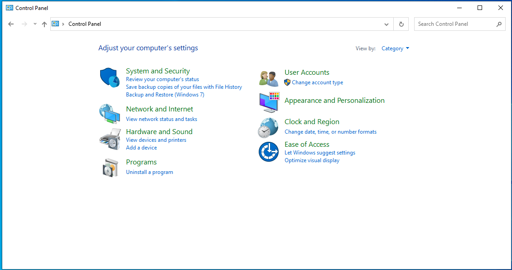Click Change date, time, or number formats
Viewport: 512px width, 270px height.
click(x=330, y=132)
